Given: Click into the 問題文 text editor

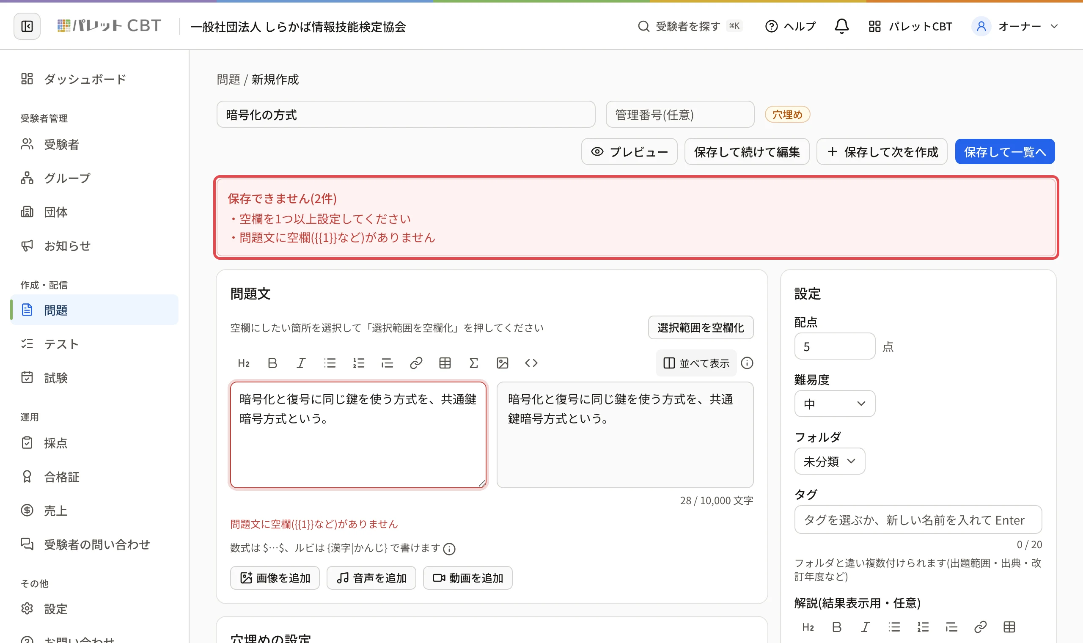Looking at the screenshot, I should [x=358, y=434].
